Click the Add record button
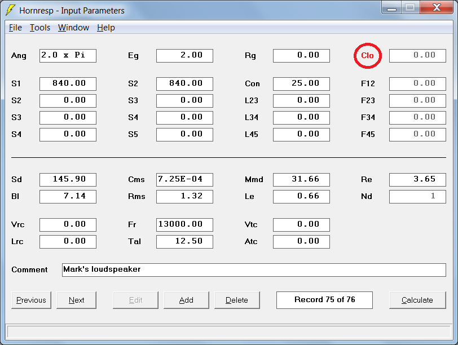 click(x=186, y=300)
